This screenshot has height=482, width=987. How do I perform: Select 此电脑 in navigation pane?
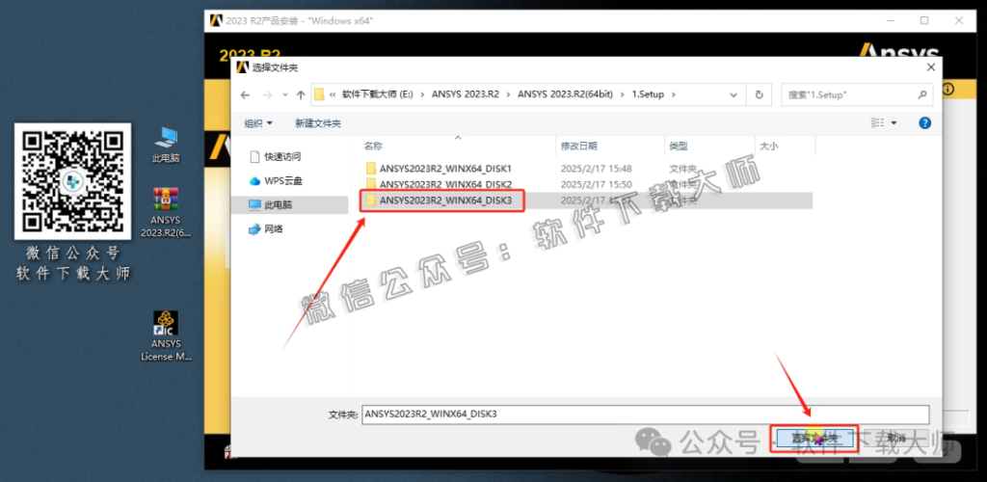pyautogui.click(x=290, y=204)
